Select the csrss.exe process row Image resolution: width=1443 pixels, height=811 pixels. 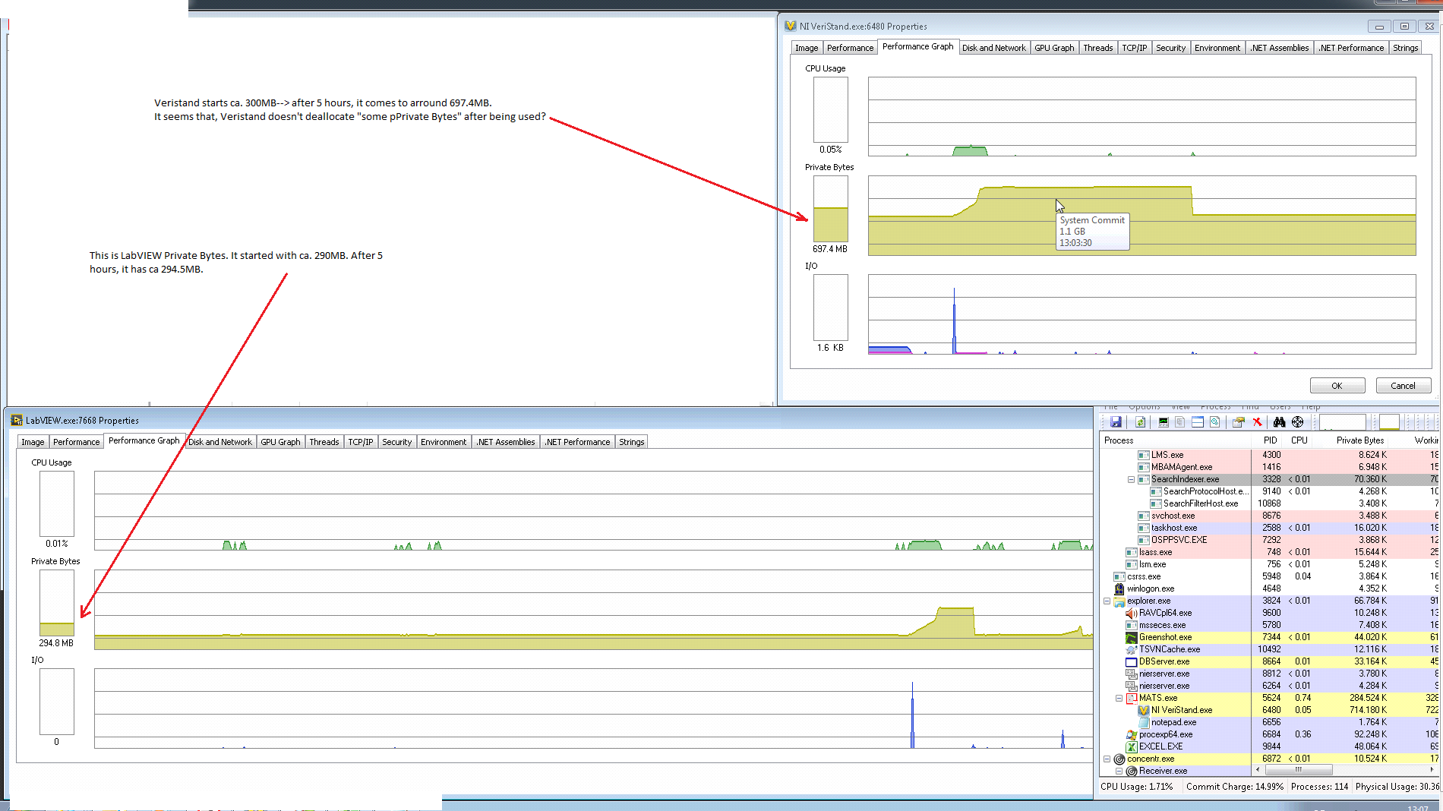(x=1269, y=576)
